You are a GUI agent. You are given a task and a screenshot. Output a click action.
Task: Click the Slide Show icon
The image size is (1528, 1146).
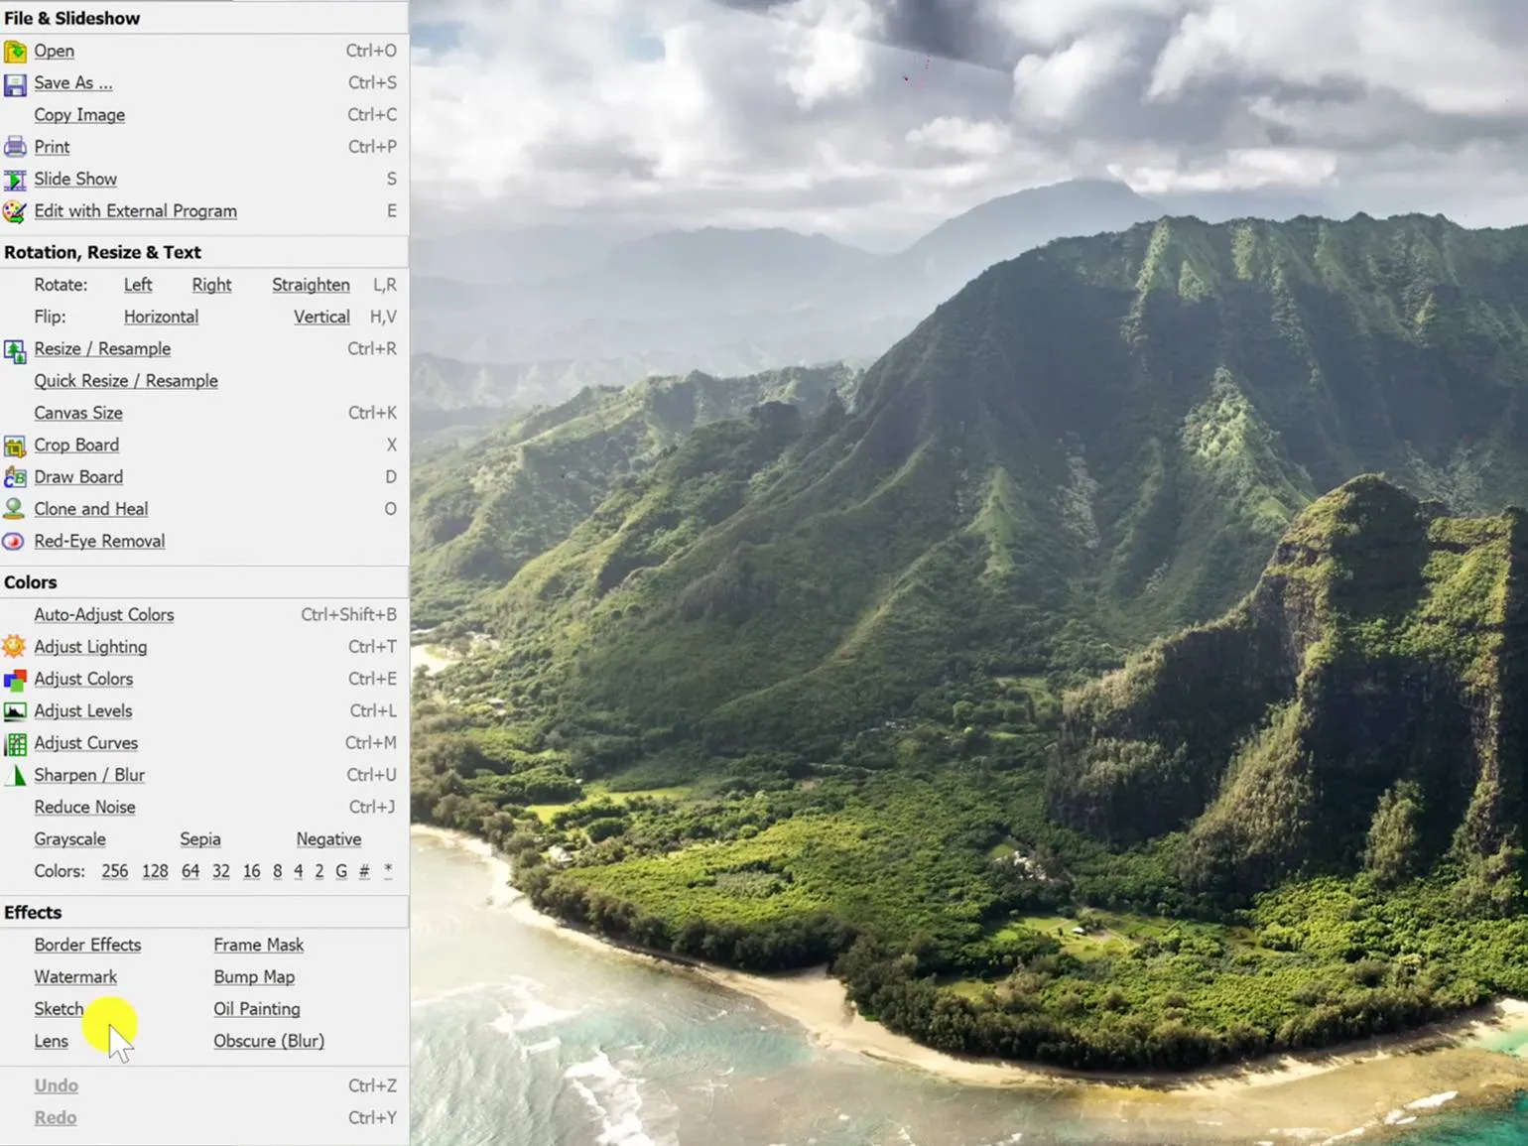click(x=15, y=180)
